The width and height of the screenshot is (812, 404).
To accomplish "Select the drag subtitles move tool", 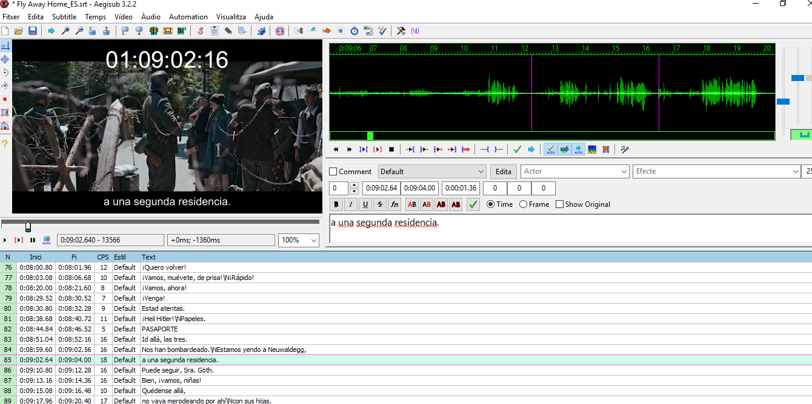I will (x=5, y=59).
